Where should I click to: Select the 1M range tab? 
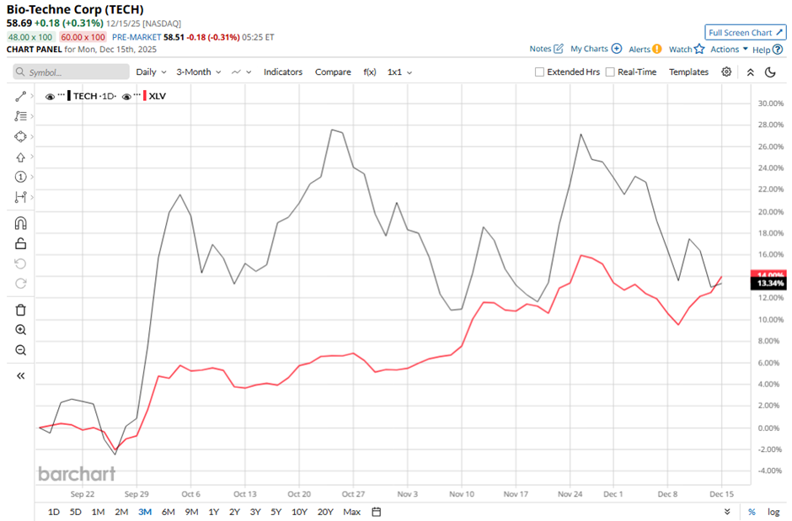click(98, 512)
